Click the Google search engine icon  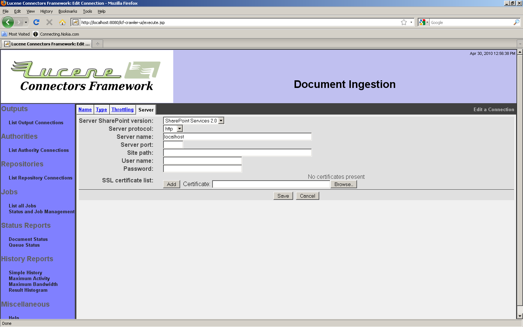(422, 22)
